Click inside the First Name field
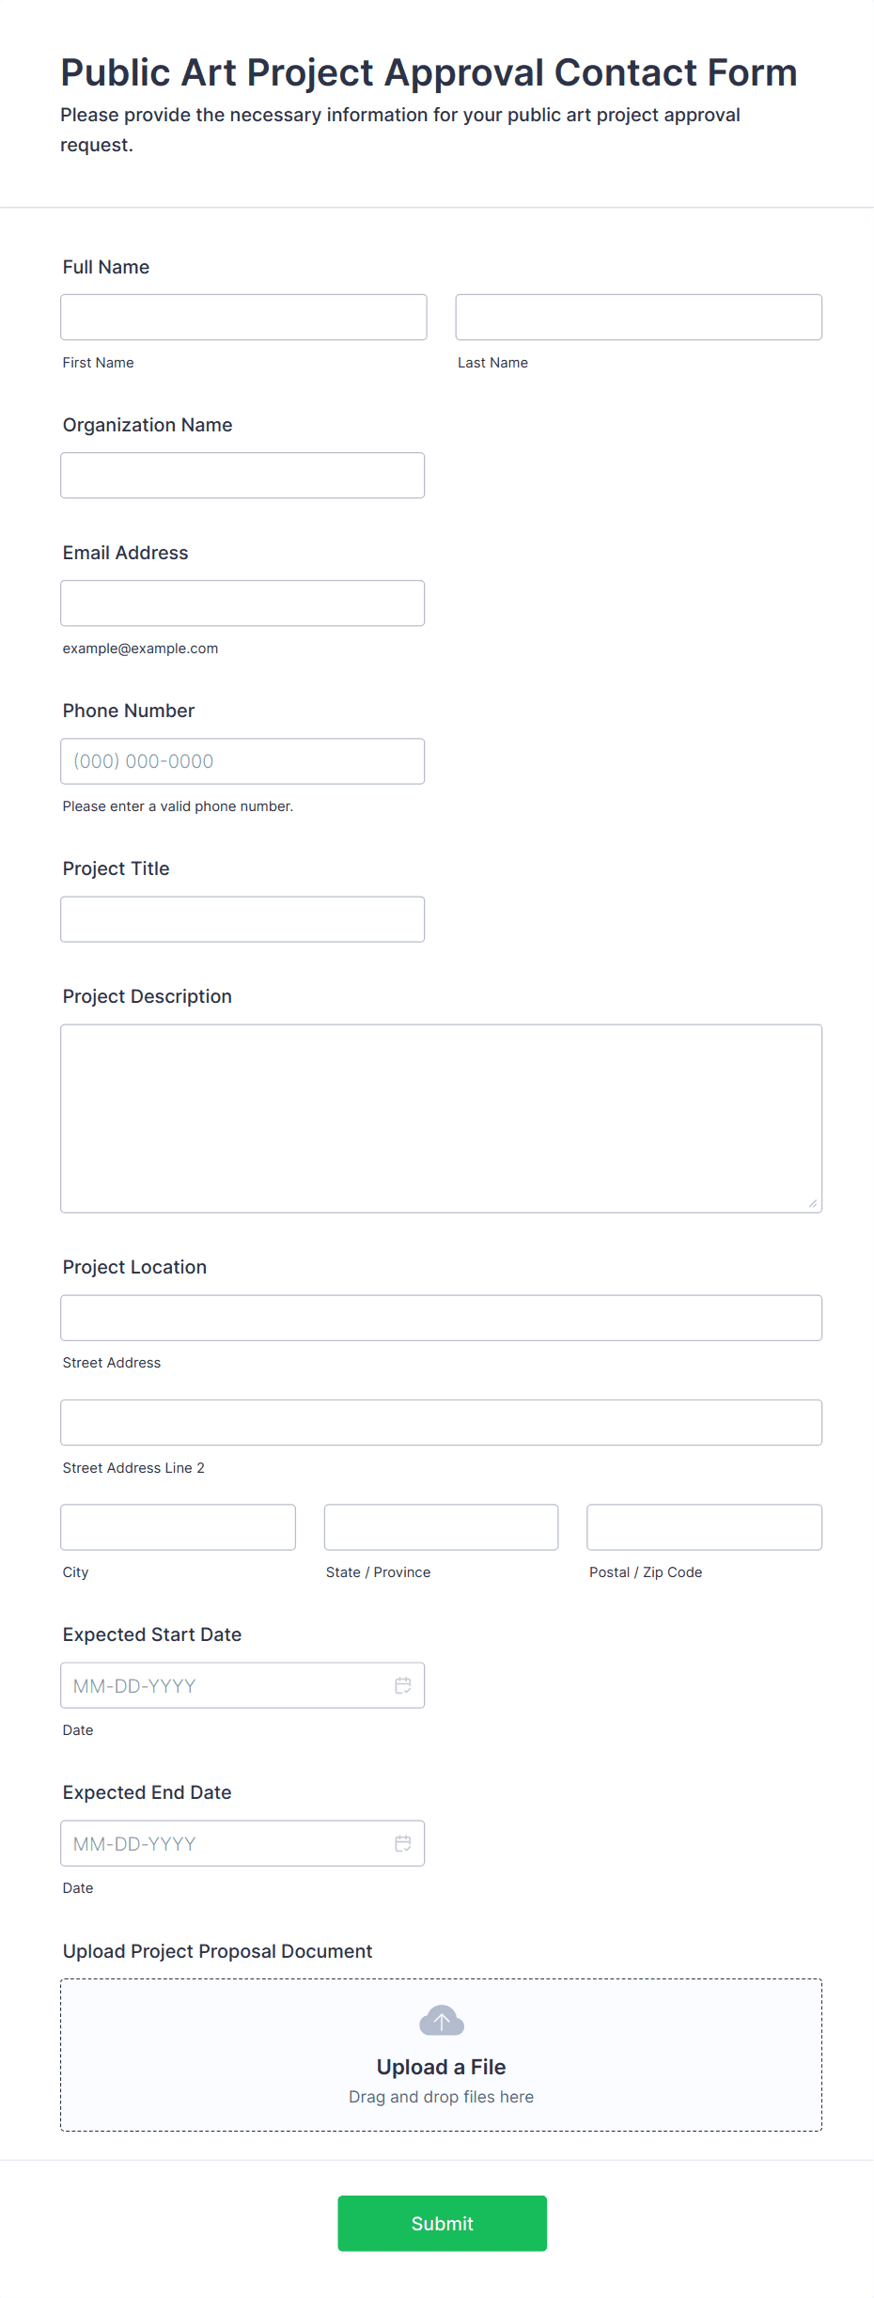Image resolution: width=874 pixels, height=2298 pixels. [242, 317]
